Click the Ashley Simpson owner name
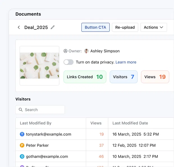Image resolution: width=174 pixels, height=167 pixels. 105,51
